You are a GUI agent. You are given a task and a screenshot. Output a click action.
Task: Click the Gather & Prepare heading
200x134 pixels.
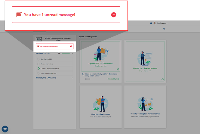click(x=43, y=53)
